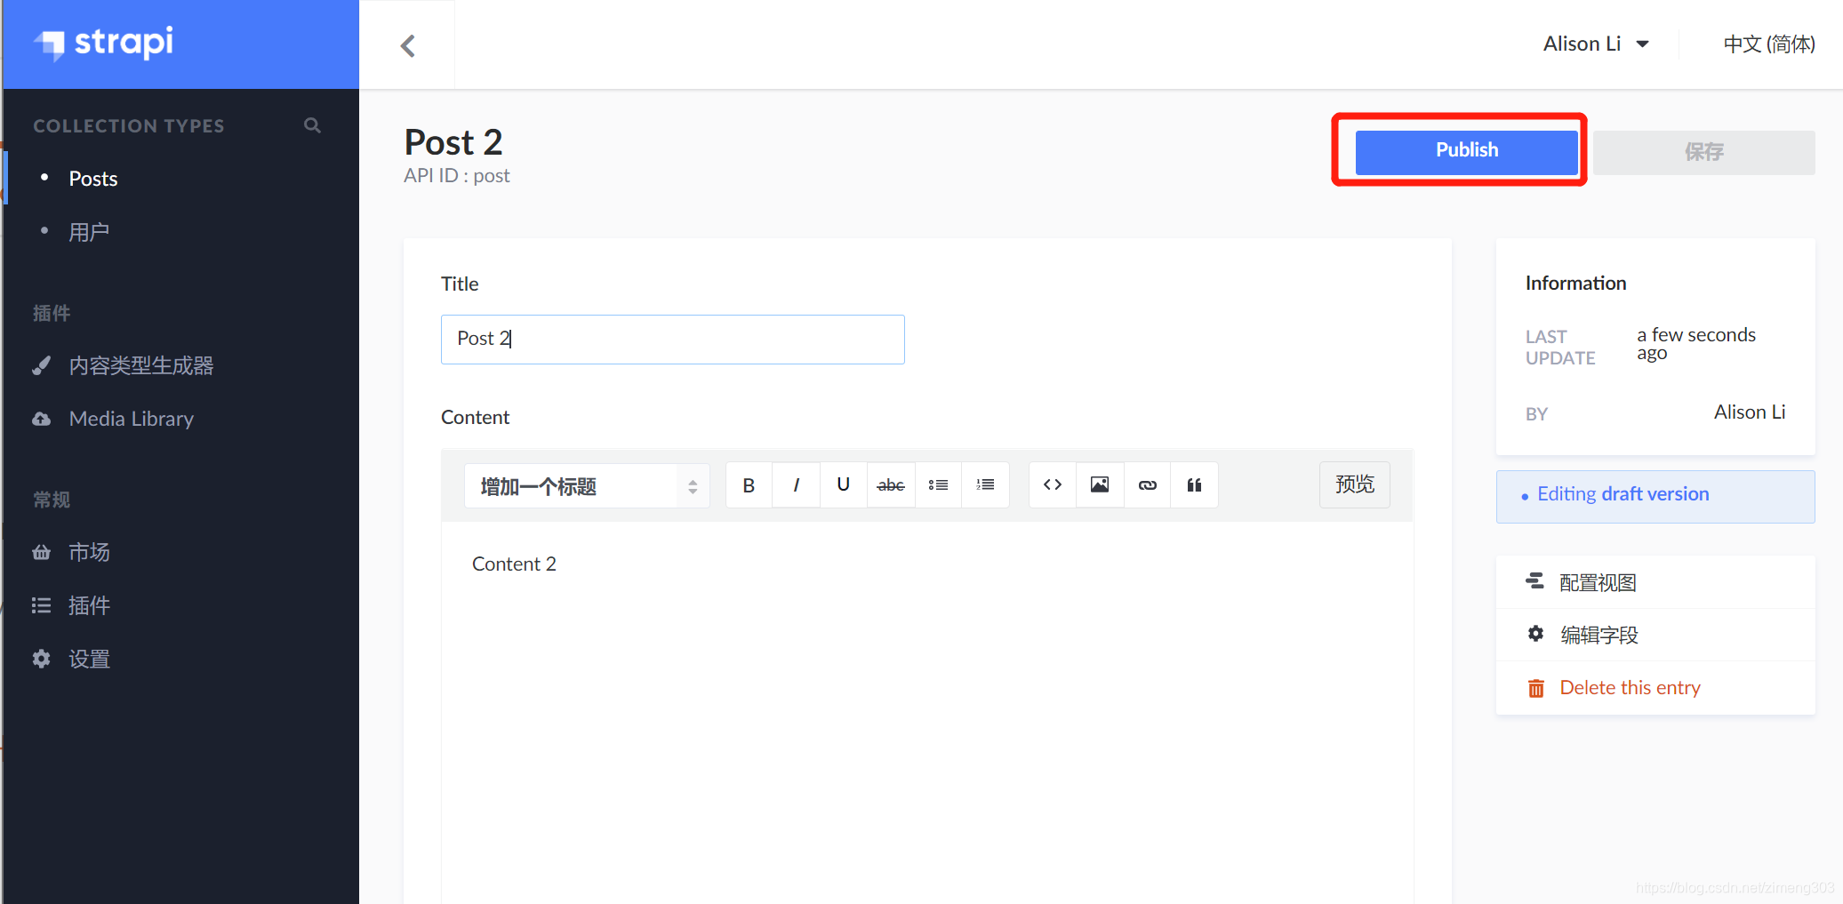Apply italic formatting in Content editor
Viewport: 1843px width, 904px height.
point(796,485)
